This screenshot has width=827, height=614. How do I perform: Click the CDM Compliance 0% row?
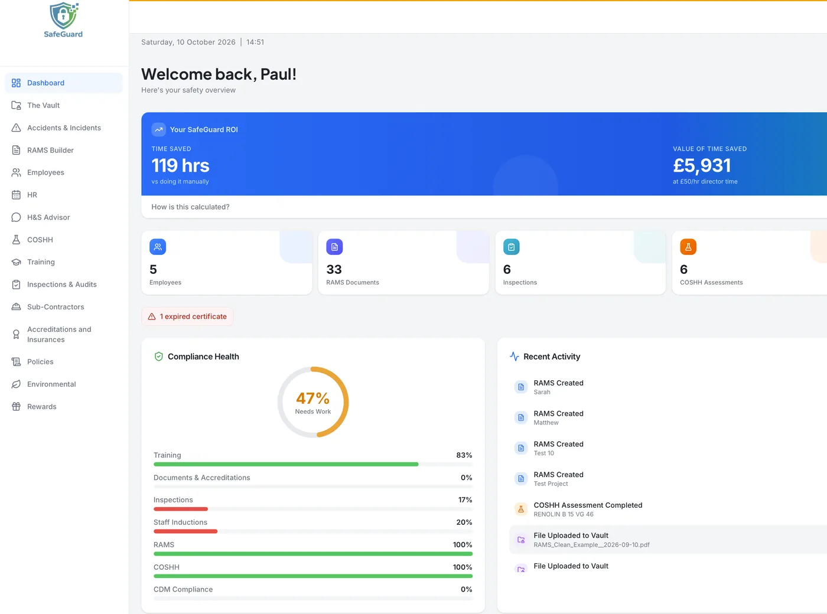(x=313, y=593)
